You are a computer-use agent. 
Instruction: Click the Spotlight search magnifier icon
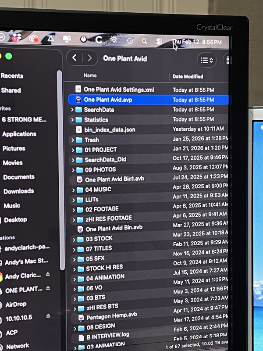(x=144, y=41)
